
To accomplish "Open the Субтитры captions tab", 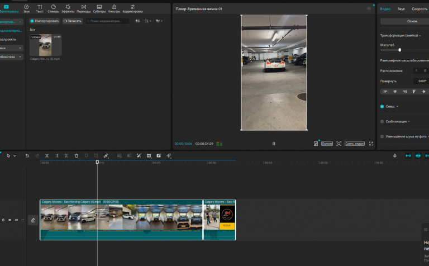I will pos(99,8).
